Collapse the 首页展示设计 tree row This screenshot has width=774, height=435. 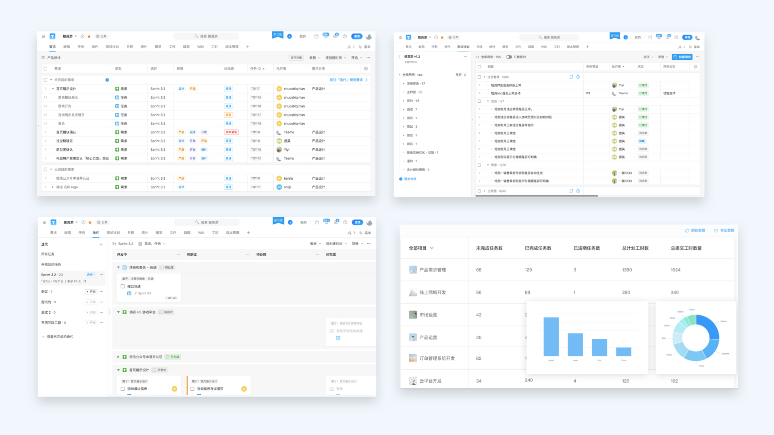click(53, 89)
